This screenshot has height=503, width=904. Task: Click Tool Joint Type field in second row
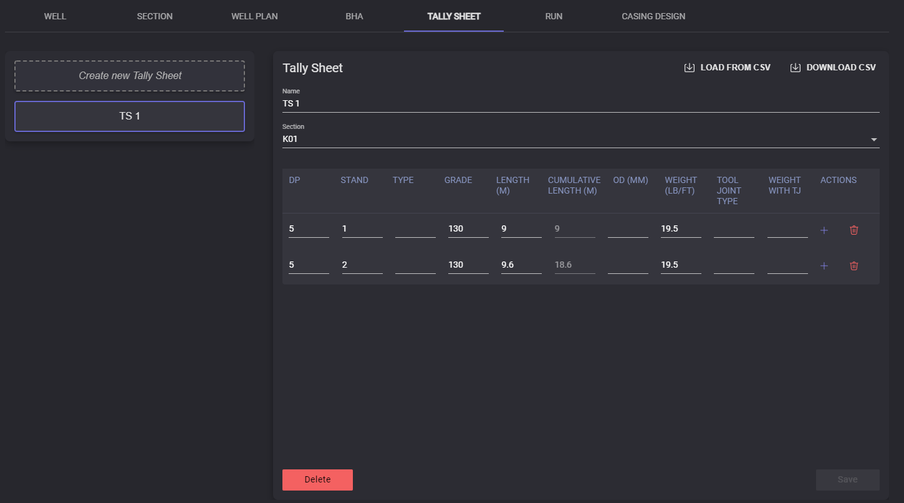point(733,265)
